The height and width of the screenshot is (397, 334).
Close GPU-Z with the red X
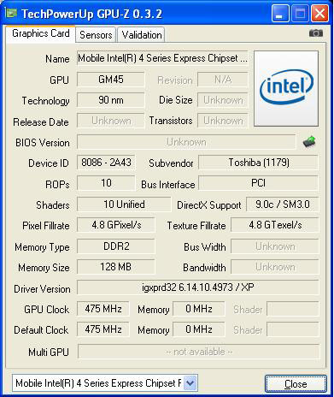tap(319, 14)
